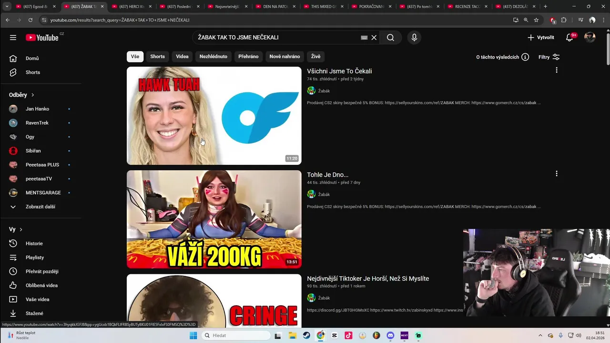610x343 pixels.
Task: Select the Nově nahráno filter chip
Action: 285,56
